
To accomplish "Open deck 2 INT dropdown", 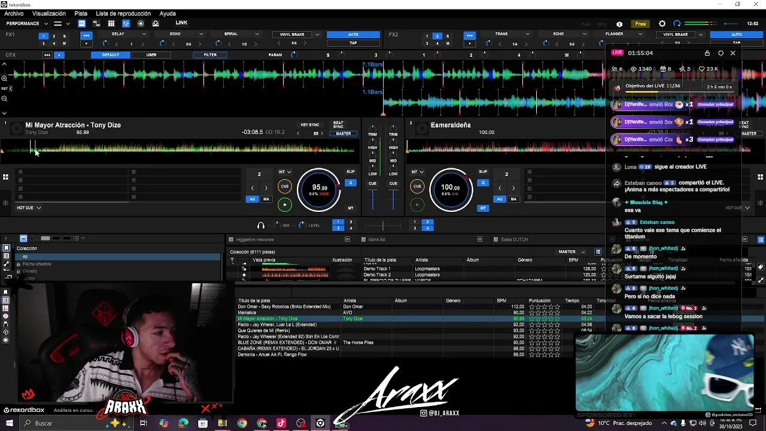I will (x=417, y=172).
